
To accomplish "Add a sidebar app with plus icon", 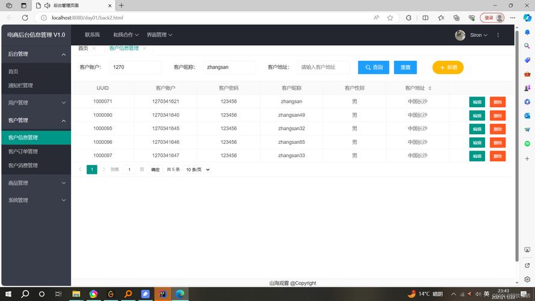I will pyautogui.click(x=527, y=159).
